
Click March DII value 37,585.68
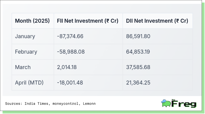pyautogui.click(x=138, y=67)
